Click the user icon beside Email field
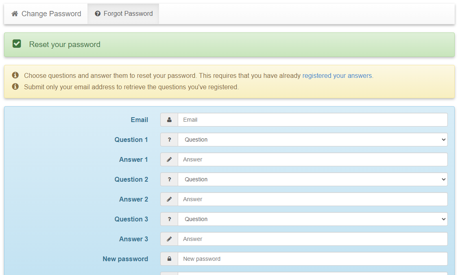This screenshot has width=460, height=275. pos(169,120)
